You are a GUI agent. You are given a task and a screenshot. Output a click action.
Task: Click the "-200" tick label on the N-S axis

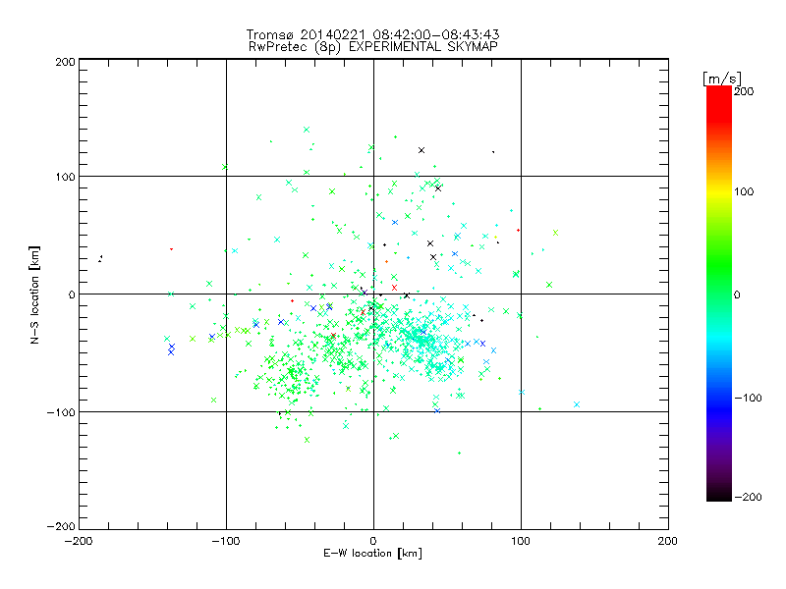click(x=61, y=526)
